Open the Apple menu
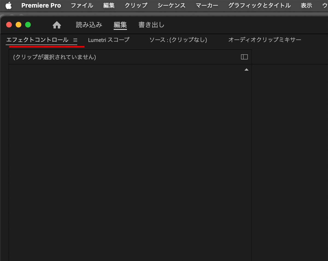The height and width of the screenshot is (261, 328). coord(8,5)
